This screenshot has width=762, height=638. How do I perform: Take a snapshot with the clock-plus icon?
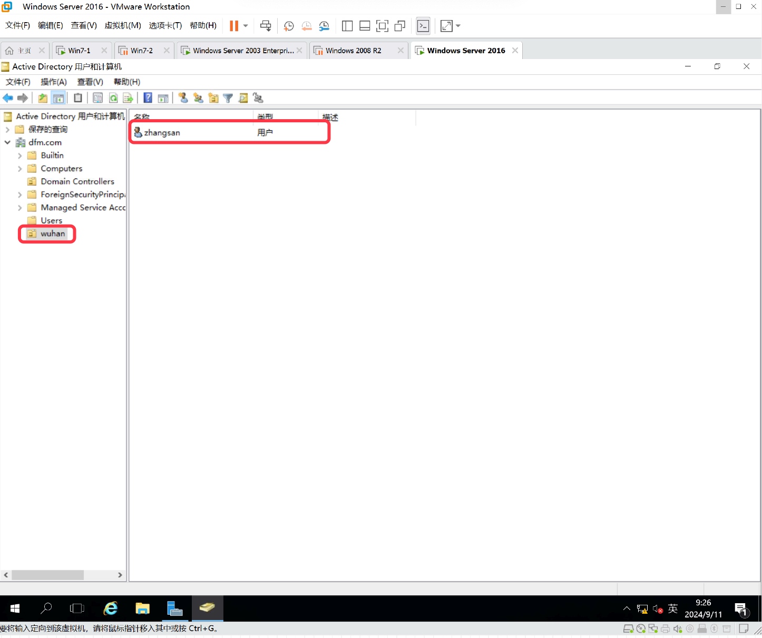289,26
